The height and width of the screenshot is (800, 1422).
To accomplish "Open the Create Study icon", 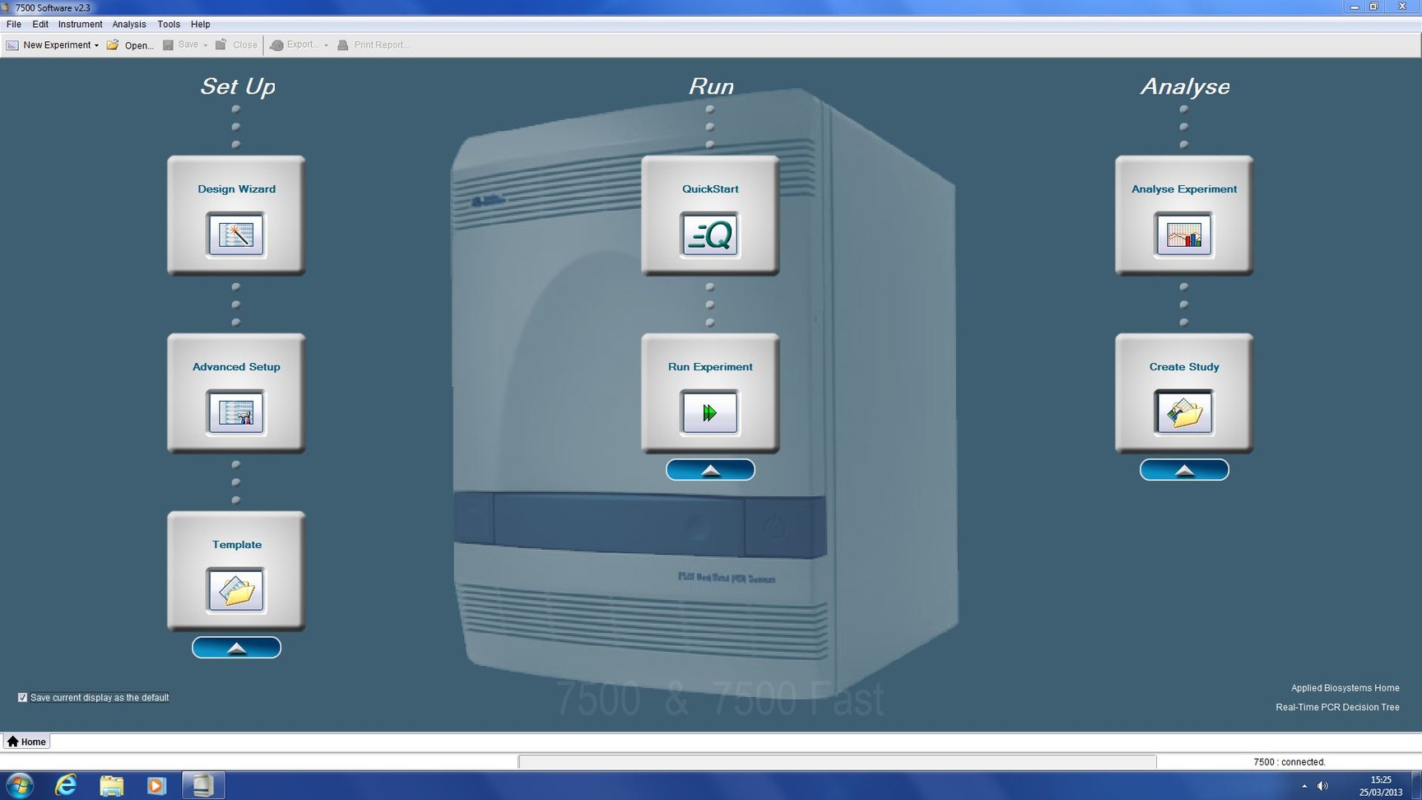I will click(1184, 412).
